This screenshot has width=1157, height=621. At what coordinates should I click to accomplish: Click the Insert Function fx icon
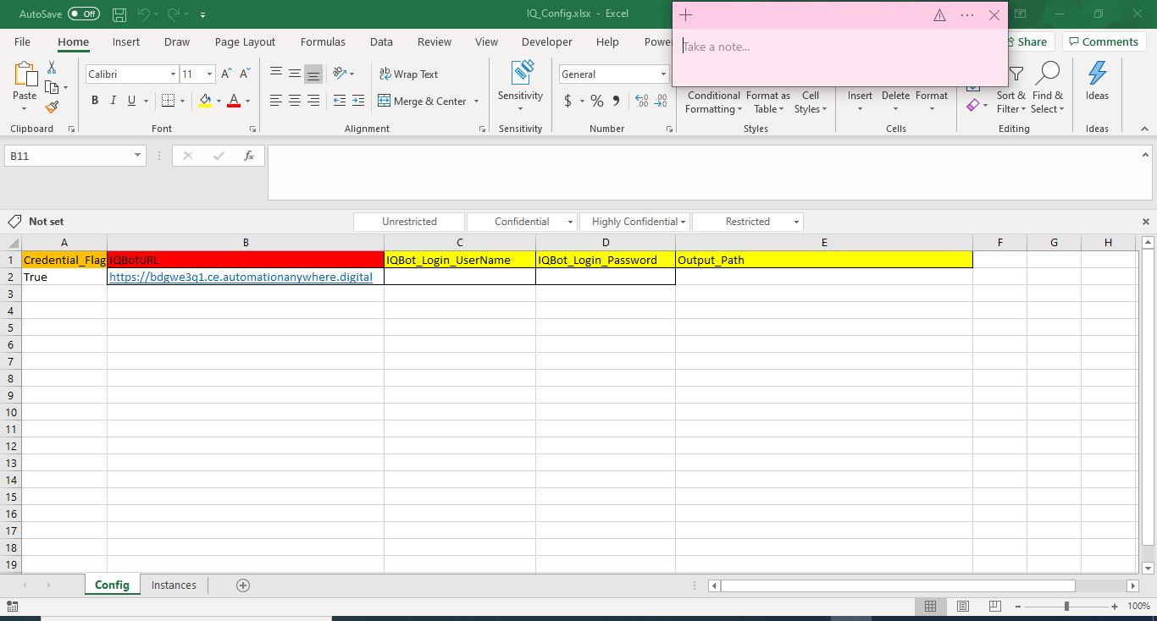pos(249,156)
